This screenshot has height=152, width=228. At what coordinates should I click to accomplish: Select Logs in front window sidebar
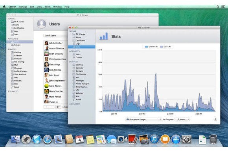coord(82,43)
